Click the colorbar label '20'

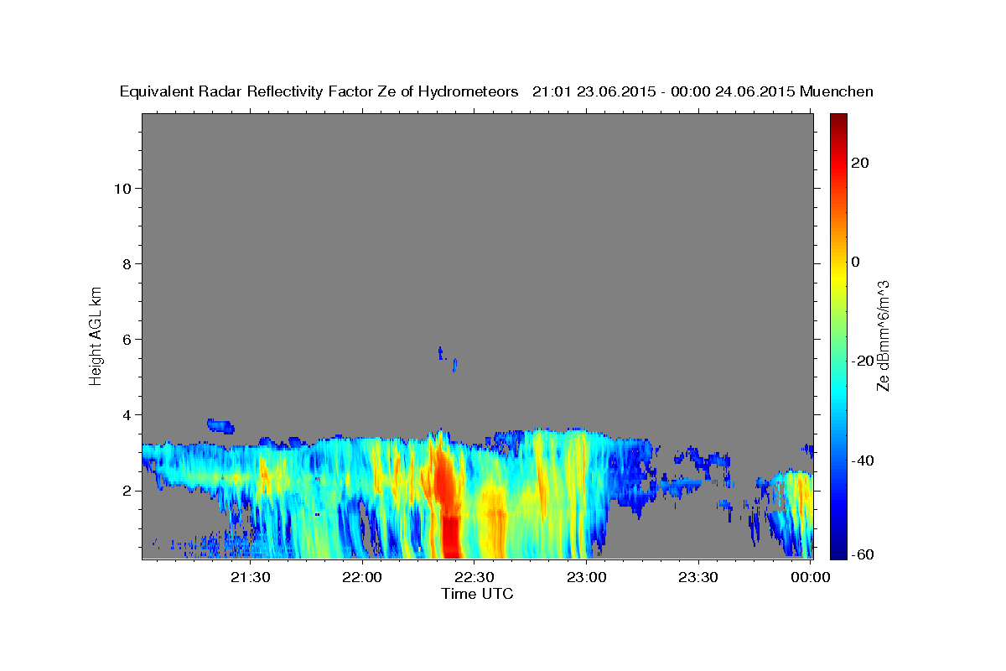[x=859, y=163]
